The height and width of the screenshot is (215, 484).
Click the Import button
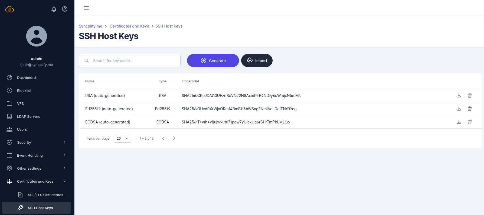point(257,61)
